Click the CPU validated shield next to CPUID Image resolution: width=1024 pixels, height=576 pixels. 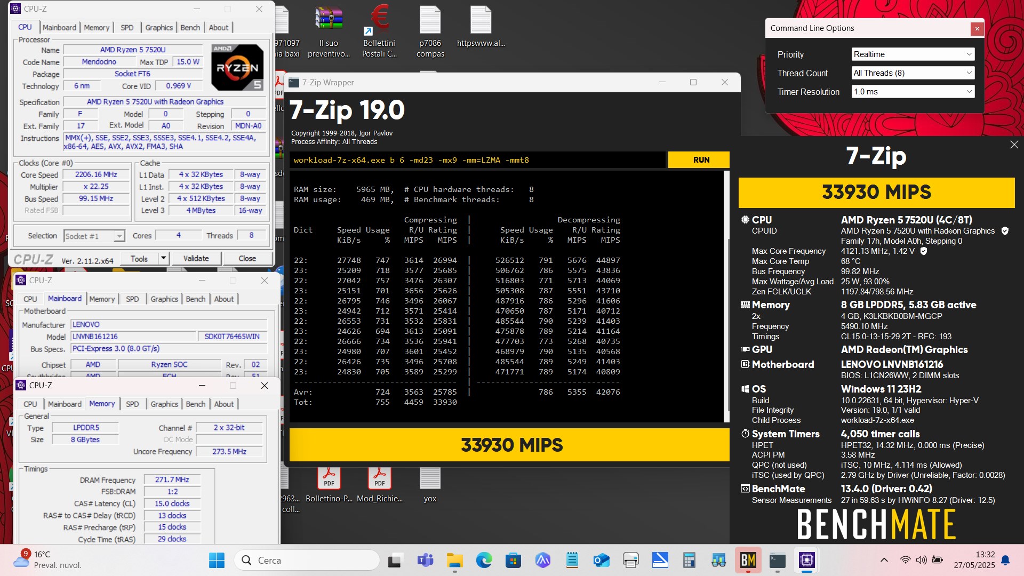click(1005, 231)
